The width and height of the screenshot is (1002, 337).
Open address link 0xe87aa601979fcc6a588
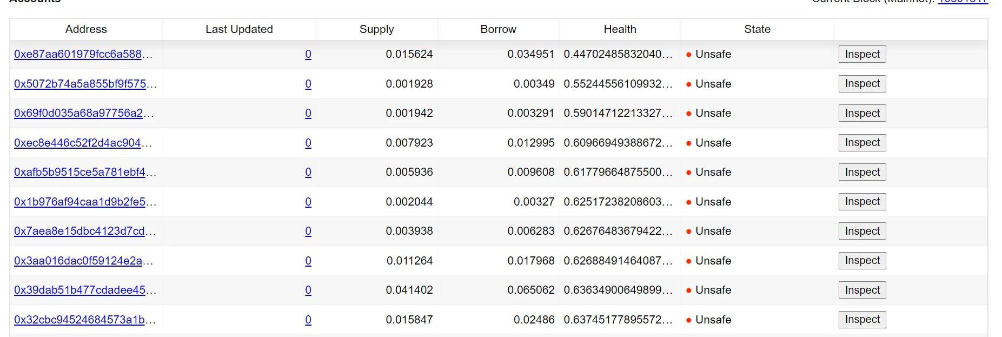tap(78, 54)
